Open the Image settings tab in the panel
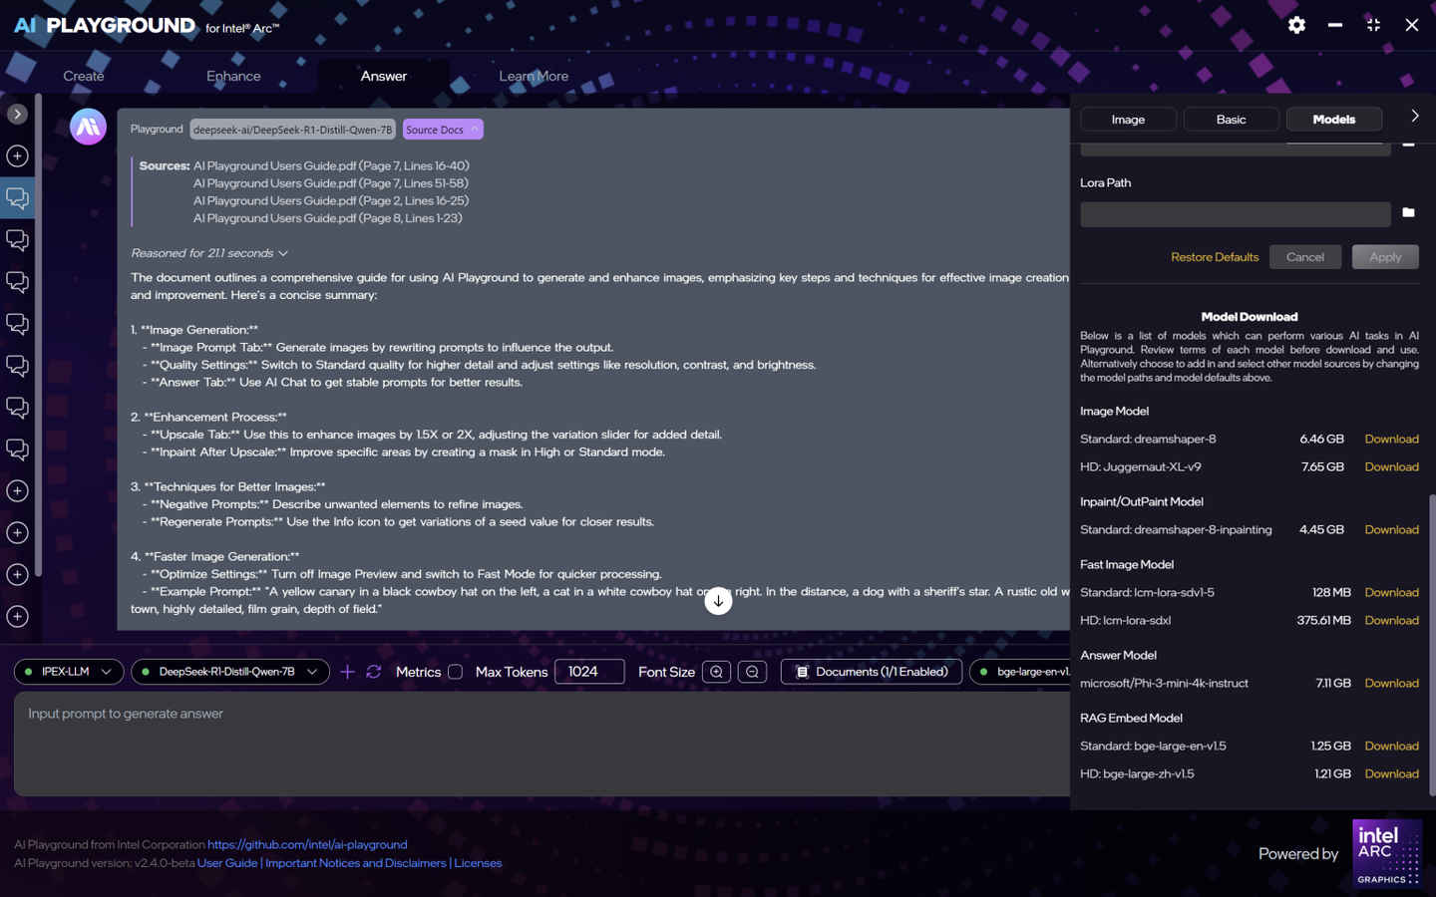The width and height of the screenshot is (1436, 897). pos(1128,119)
